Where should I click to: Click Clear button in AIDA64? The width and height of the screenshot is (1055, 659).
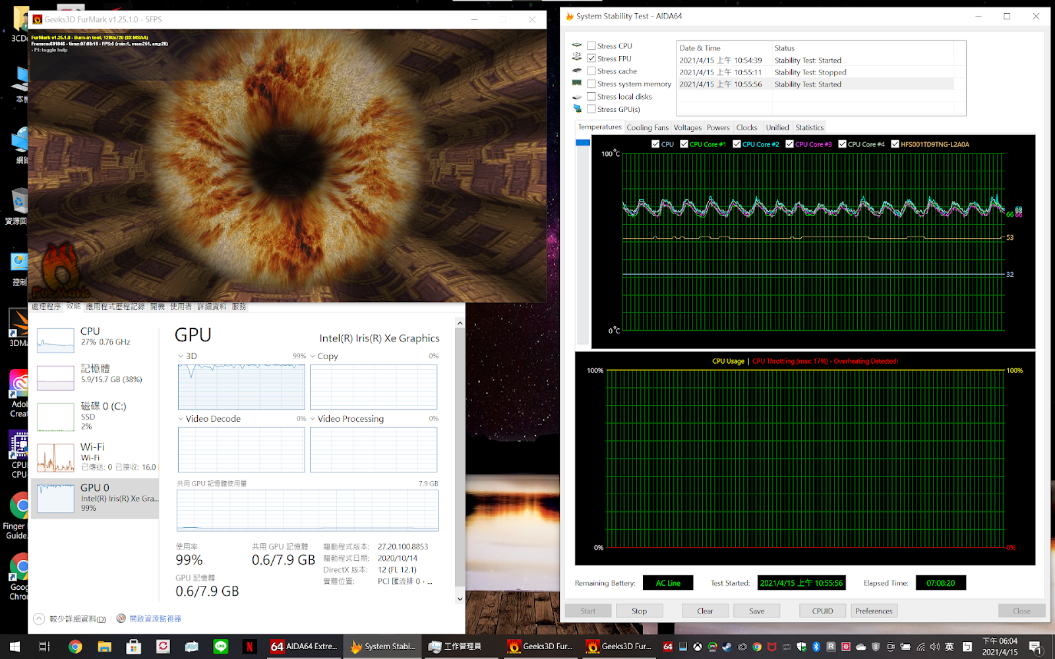pos(705,611)
